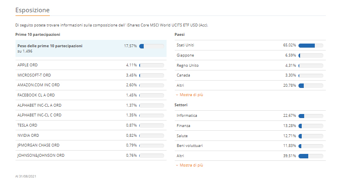Viewport: 345px width, 184px height.
Task: Click the Altri sectors 39,51% bar
Action: coord(311,156)
